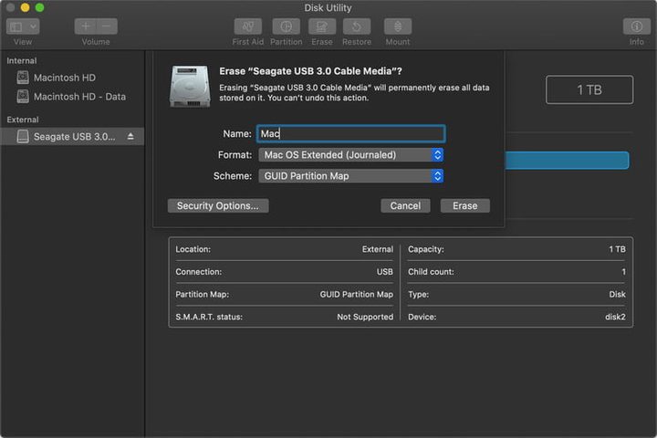
Task: Eject the Seagate USB 3.0 drive
Action: (x=130, y=136)
